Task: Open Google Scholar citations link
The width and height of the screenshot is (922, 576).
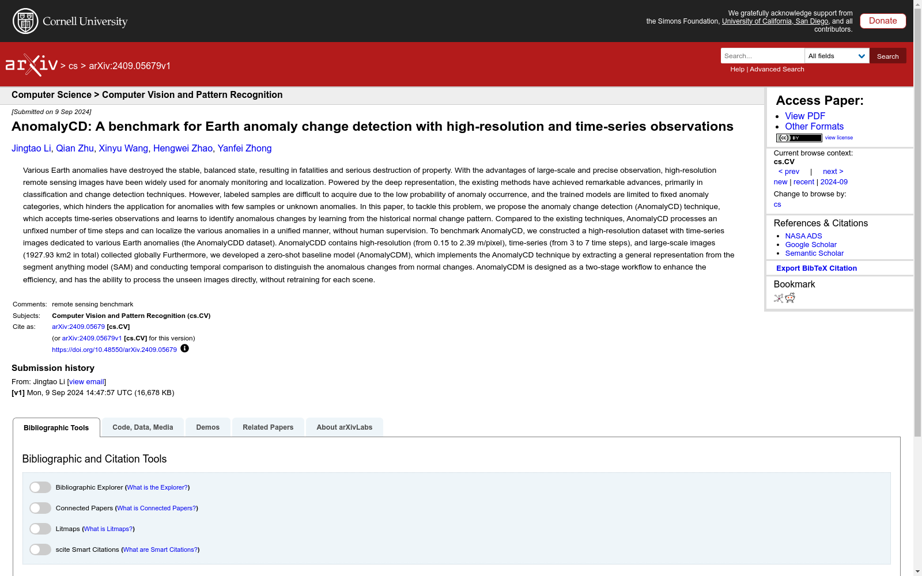Action: [811, 245]
